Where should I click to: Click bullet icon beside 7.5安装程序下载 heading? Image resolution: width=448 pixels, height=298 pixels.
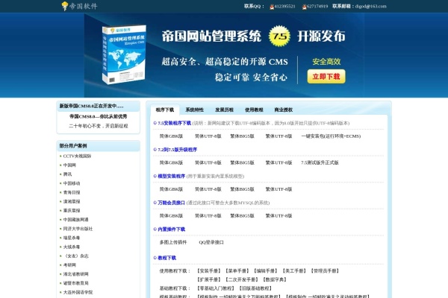(155, 123)
